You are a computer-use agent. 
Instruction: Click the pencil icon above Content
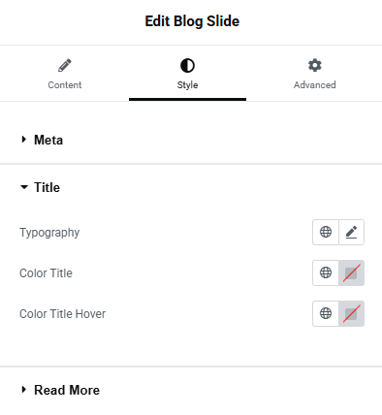point(65,65)
